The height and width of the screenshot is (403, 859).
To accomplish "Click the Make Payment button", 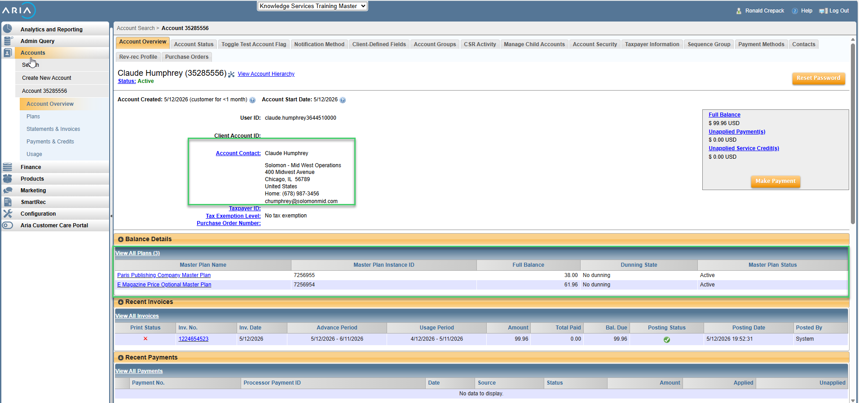I will 775,181.
